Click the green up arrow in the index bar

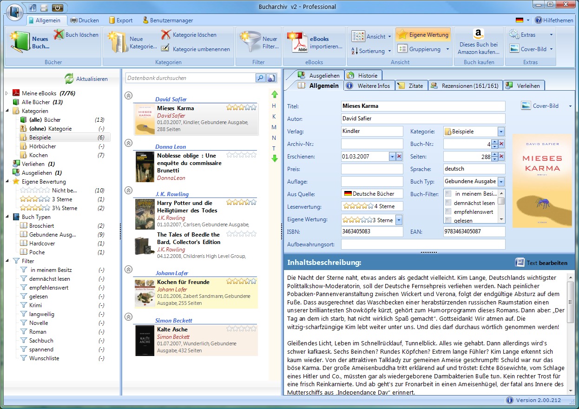[274, 94]
